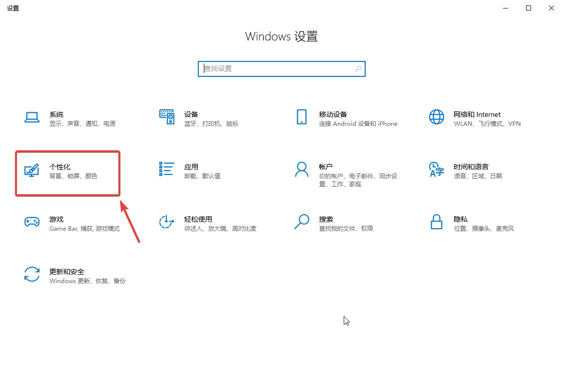Click the 应用 list icon
The height and width of the screenshot is (391, 563).
pyautogui.click(x=167, y=169)
